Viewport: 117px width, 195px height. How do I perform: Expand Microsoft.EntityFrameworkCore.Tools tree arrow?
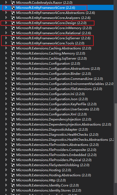[x=6, y=43]
